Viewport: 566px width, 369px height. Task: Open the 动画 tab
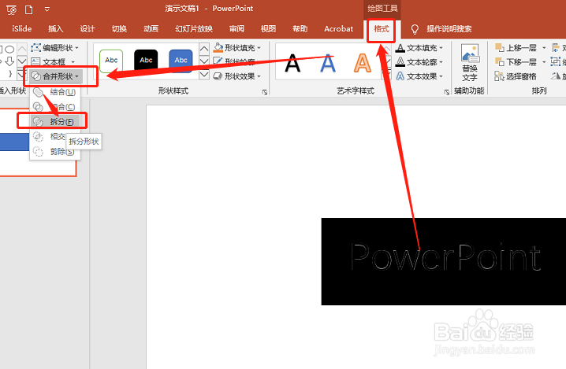click(x=151, y=29)
